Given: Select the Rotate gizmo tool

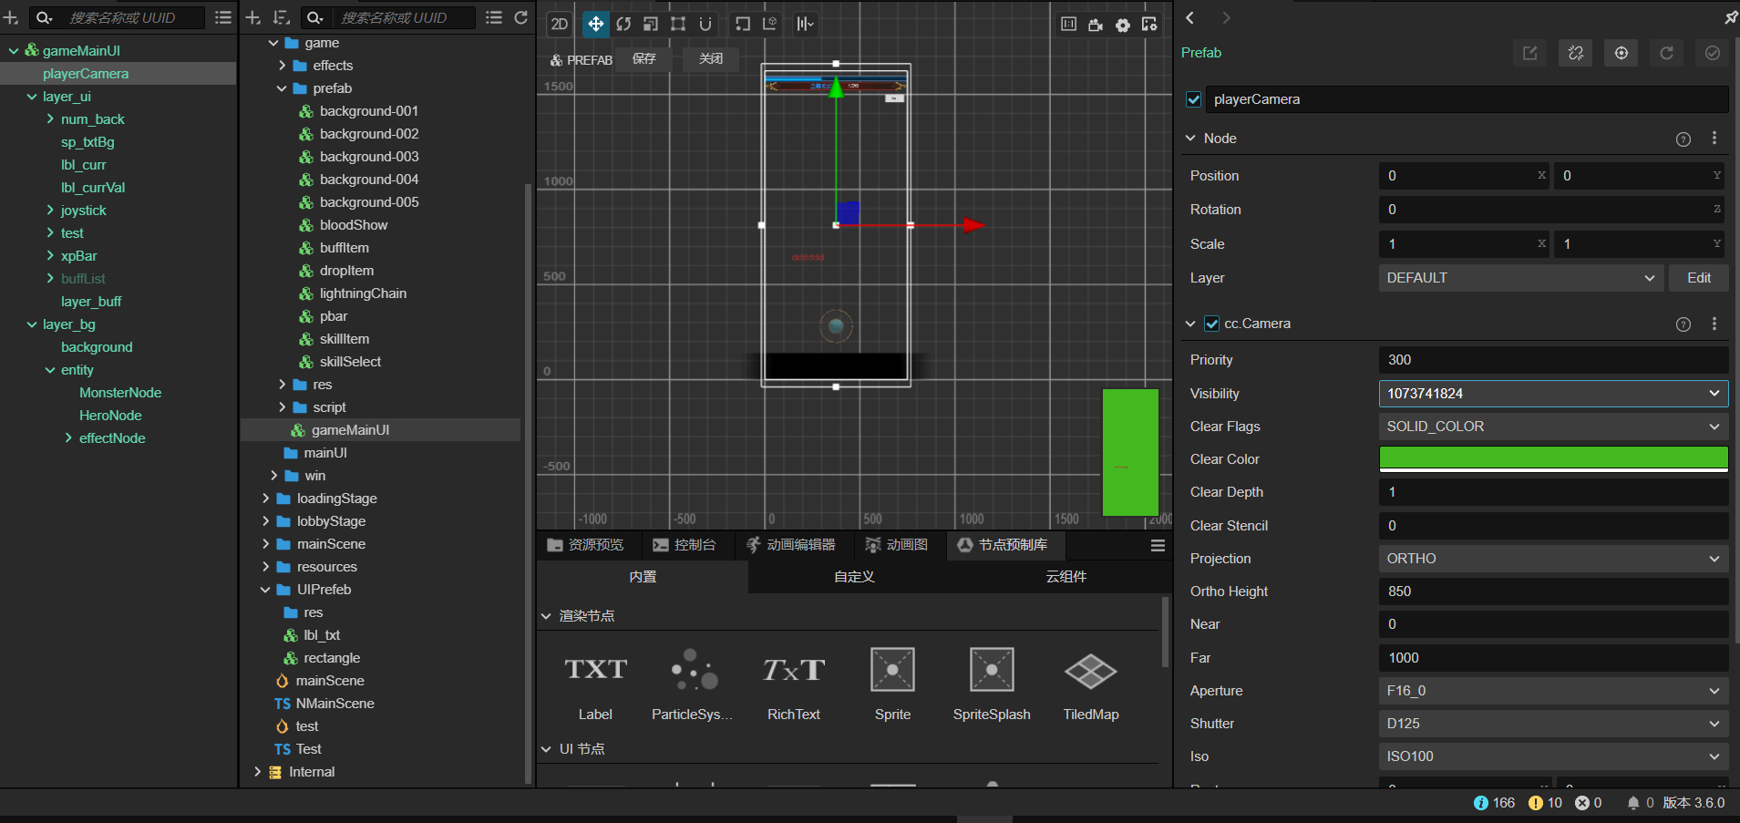Looking at the screenshot, I should (x=623, y=25).
